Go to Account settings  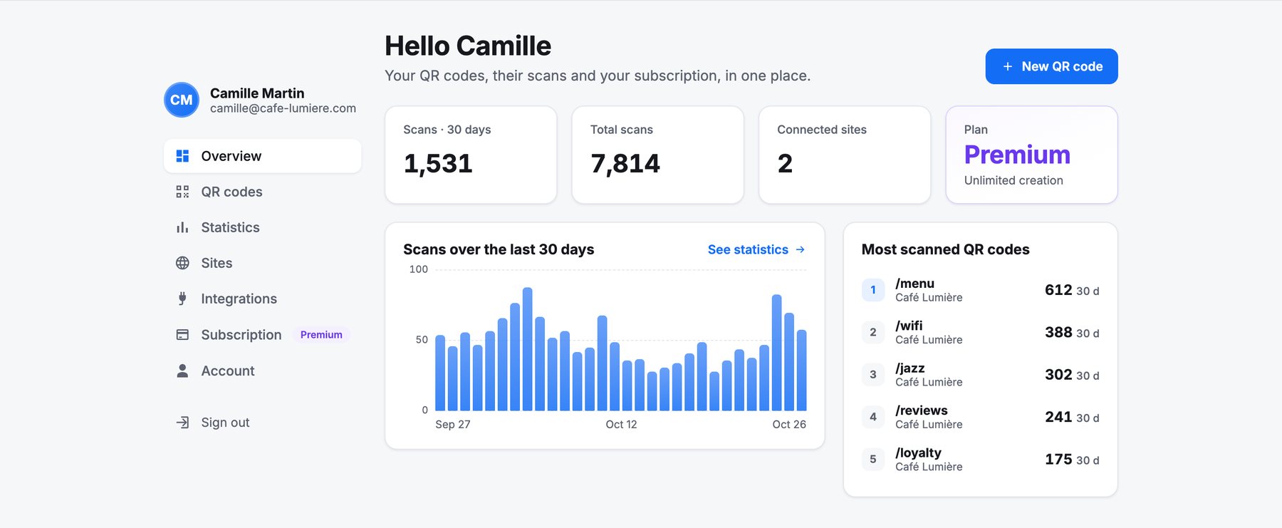262,371
